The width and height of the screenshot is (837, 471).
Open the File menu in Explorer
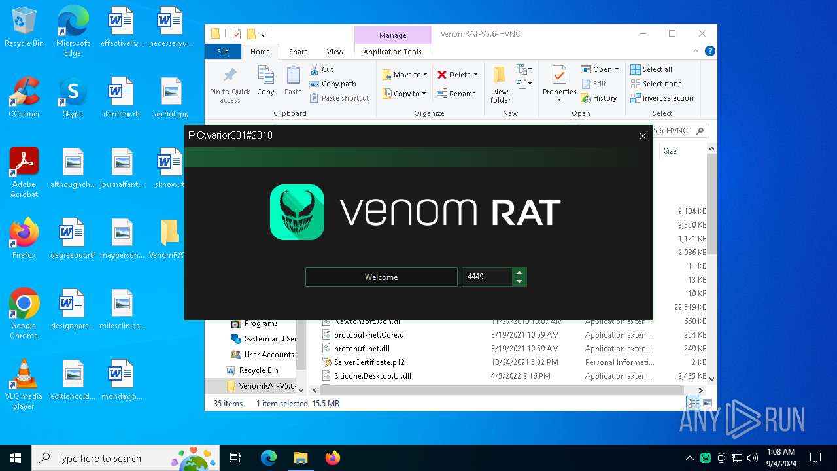(x=223, y=52)
